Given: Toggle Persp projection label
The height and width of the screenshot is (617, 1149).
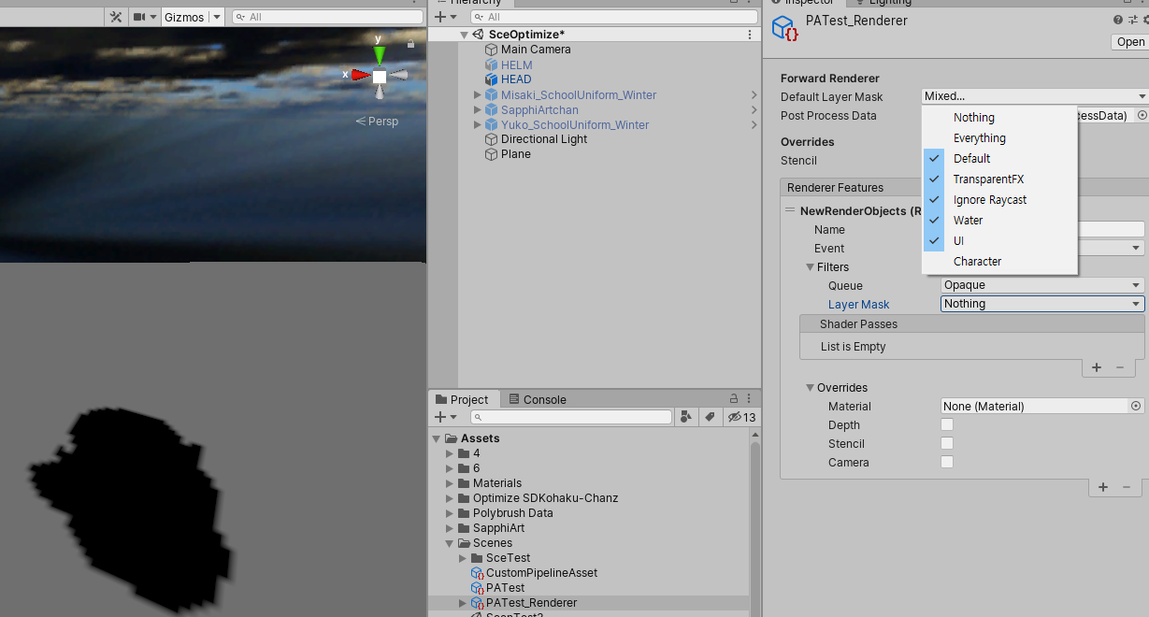Looking at the screenshot, I should click(377, 122).
